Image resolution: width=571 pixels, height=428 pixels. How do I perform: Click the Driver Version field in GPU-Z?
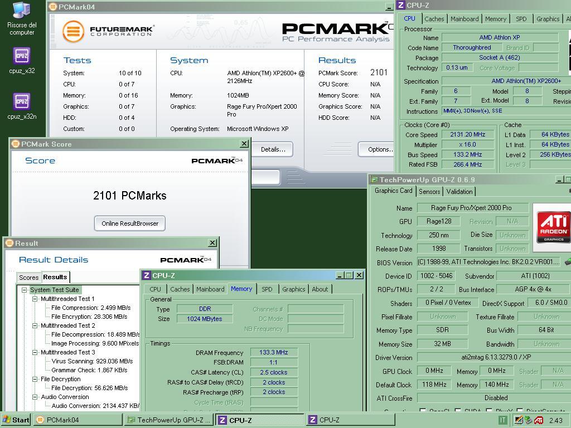click(494, 357)
